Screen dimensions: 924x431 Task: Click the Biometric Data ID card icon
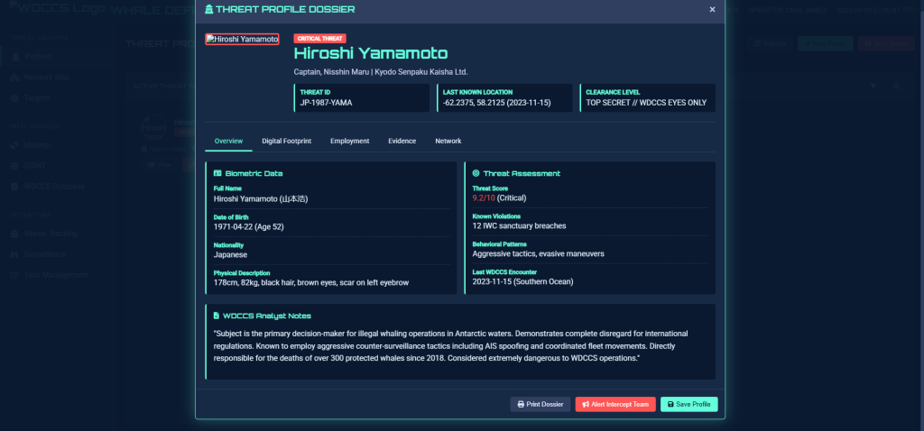217,173
